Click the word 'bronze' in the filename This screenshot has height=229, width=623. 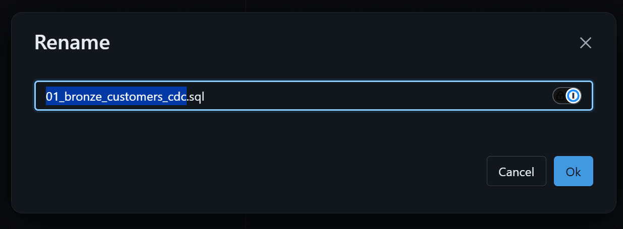click(x=78, y=96)
